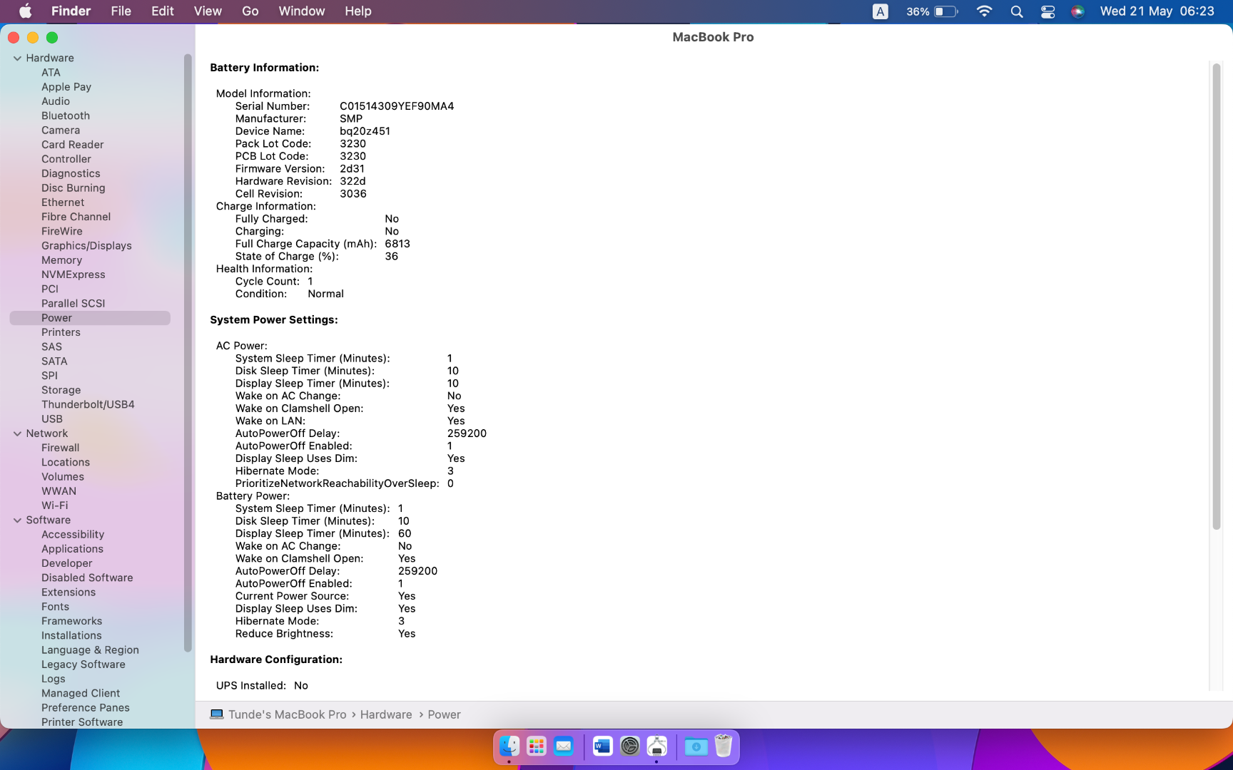Image resolution: width=1233 pixels, height=770 pixels.
Task: Open the Edit menu
Action: (163, 11)
